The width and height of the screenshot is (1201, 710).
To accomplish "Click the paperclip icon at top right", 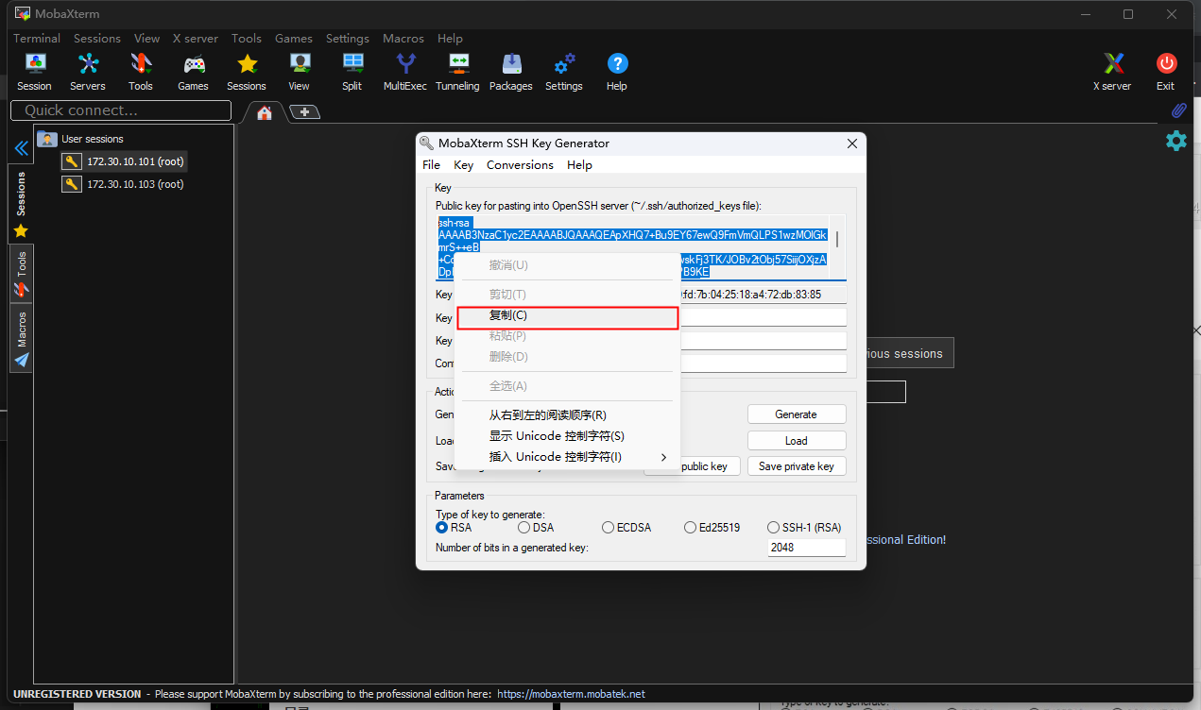I will [1177, 110].
